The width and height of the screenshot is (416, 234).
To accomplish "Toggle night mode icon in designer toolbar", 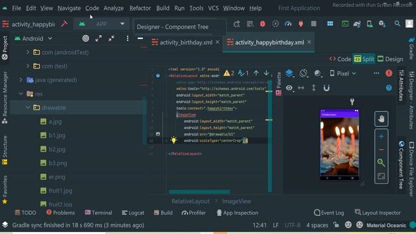I will 318,73.
